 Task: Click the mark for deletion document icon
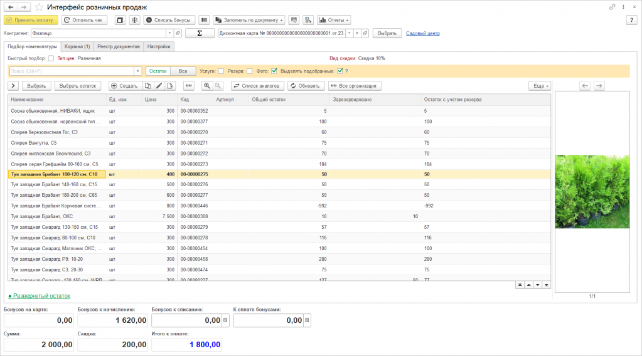170,86
